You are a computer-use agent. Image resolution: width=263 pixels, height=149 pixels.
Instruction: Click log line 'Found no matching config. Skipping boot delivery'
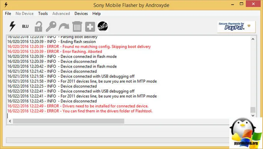(x=79, y=47)
